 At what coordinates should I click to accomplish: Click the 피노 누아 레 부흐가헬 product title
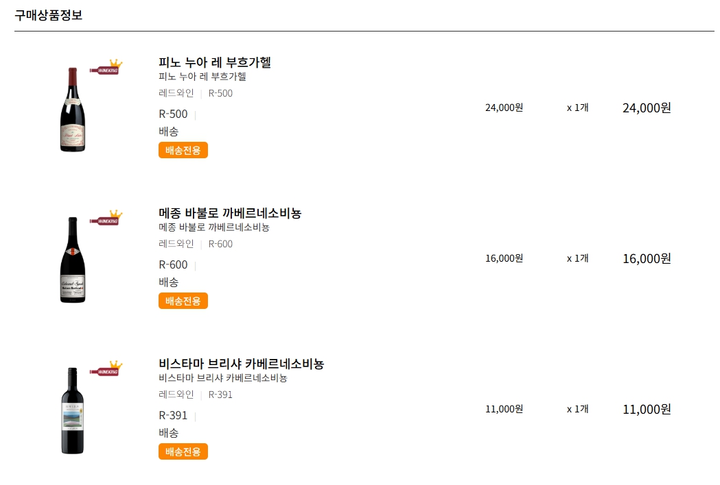pyautogui.click(x=215, y=62)
